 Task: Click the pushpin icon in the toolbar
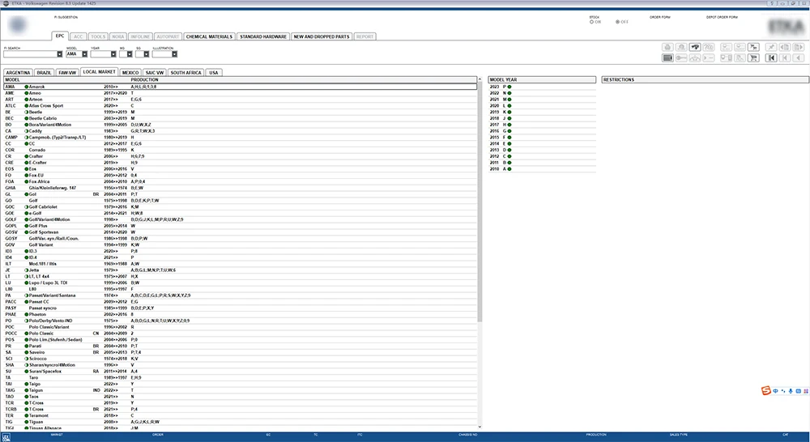pyautogui.click(x=771, y=47)
